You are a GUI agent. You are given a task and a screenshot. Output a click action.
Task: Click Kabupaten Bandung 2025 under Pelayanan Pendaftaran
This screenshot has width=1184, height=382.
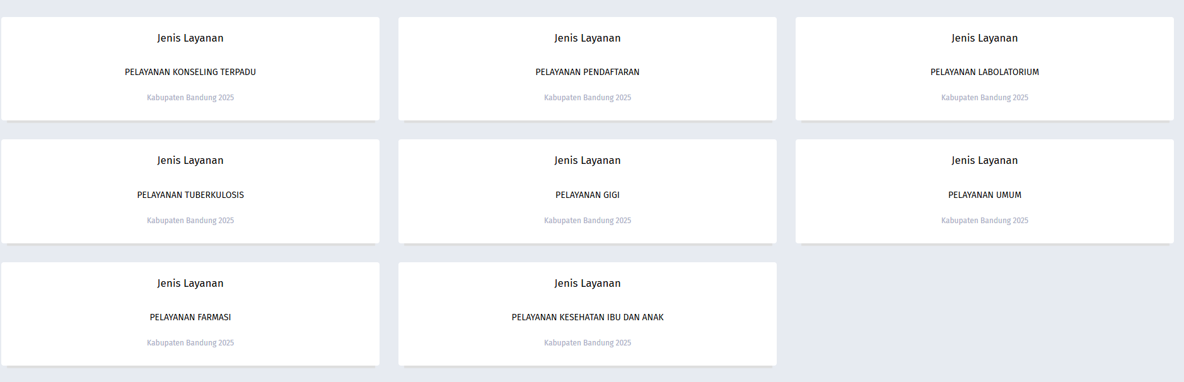point(587,98)
